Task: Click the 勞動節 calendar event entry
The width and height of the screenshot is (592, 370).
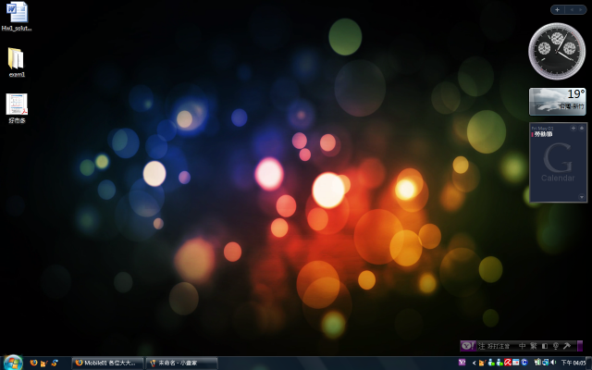Action: click(543, 134)
